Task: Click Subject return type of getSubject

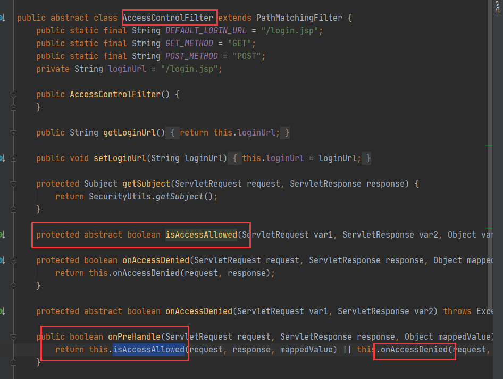Action: coord(100,184)
